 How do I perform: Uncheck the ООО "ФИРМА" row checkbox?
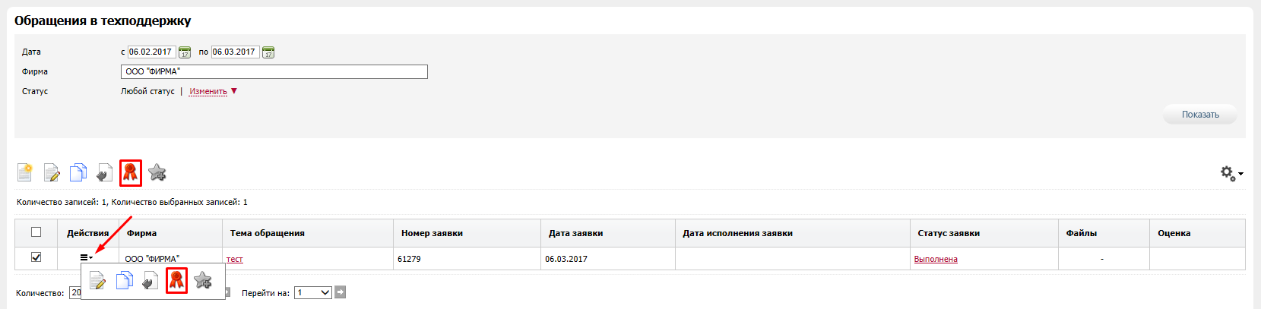(36, 257)
